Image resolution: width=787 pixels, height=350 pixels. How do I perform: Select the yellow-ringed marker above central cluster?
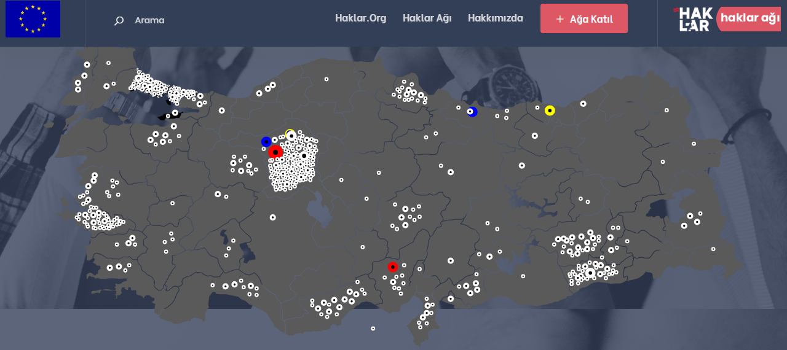(x=290, y=134)
